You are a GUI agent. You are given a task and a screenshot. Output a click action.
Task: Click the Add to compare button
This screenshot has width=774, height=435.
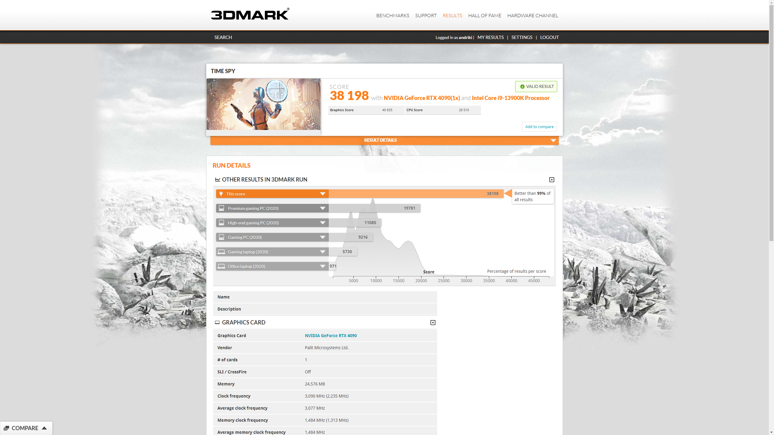pos(539,127)
